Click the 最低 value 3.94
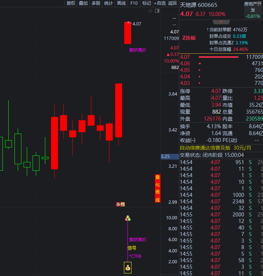 216,105
